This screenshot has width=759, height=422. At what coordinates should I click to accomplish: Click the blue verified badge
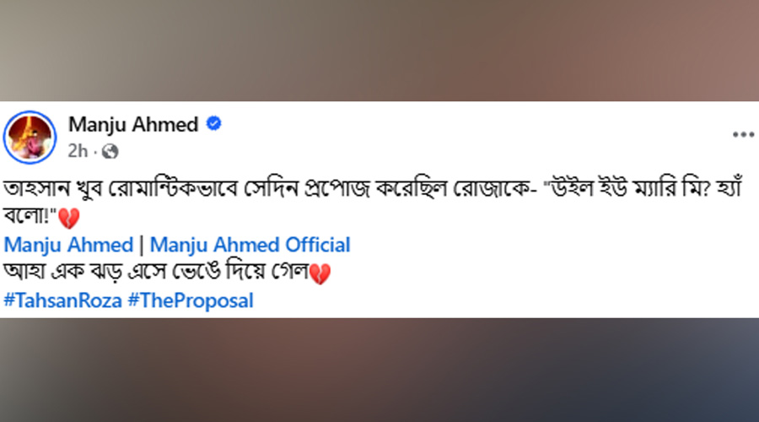[214, 124]
